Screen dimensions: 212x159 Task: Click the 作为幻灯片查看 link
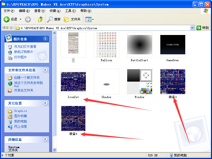(25, 47)
